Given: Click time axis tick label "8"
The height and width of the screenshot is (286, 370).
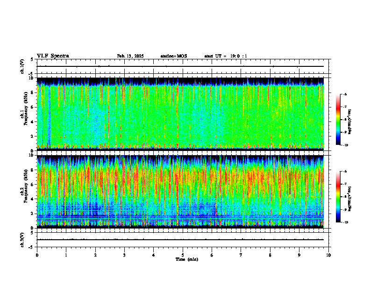Looking at the screenshot, I should [x=270, y=255].
